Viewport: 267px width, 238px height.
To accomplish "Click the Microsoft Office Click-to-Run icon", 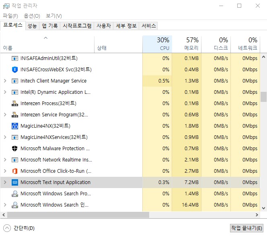I will 15,171.
